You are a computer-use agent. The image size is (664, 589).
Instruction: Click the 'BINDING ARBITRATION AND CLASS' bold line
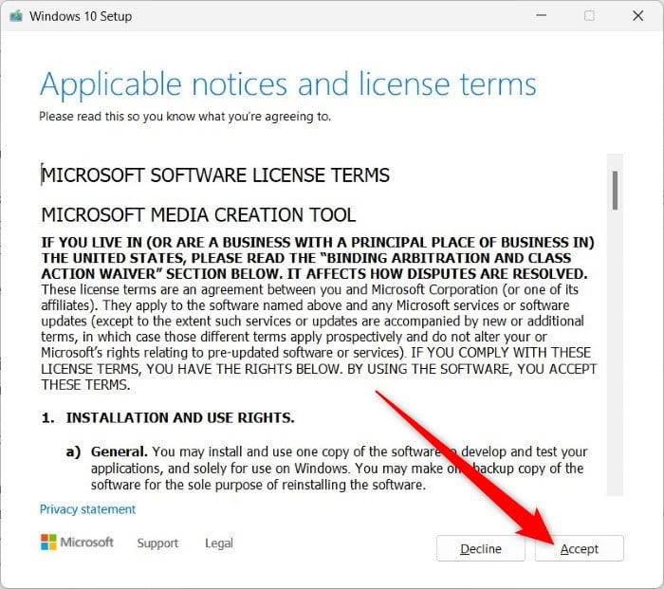pos(306,258)
